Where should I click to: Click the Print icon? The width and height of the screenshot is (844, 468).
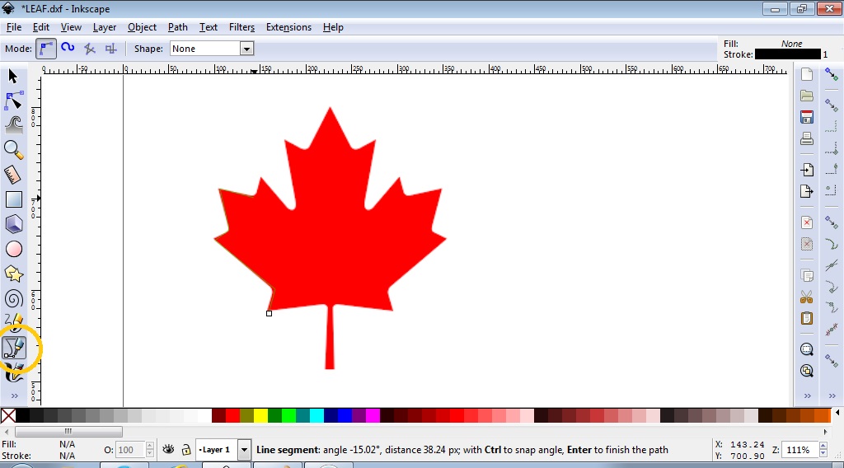(806, 138)
